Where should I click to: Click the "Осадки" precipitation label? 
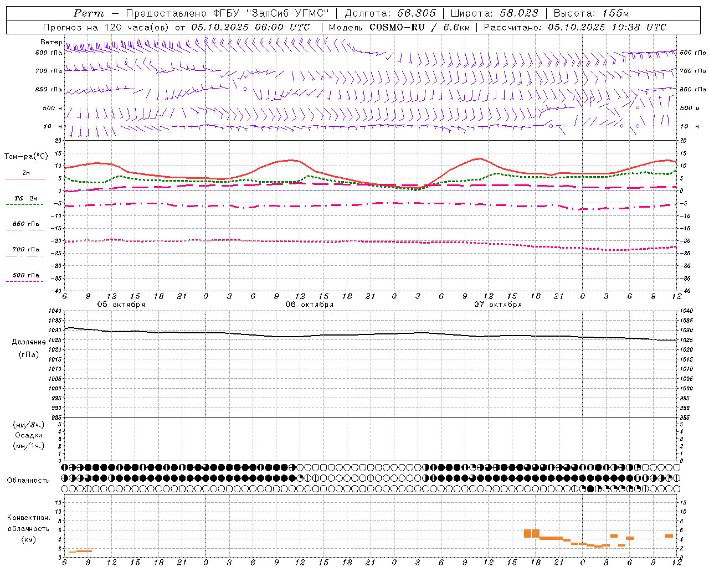pyautogui.click(x=29, y=436)
